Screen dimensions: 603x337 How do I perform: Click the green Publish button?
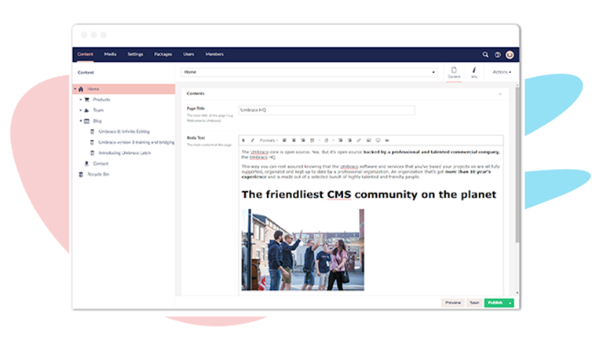(x=495, y=303)
